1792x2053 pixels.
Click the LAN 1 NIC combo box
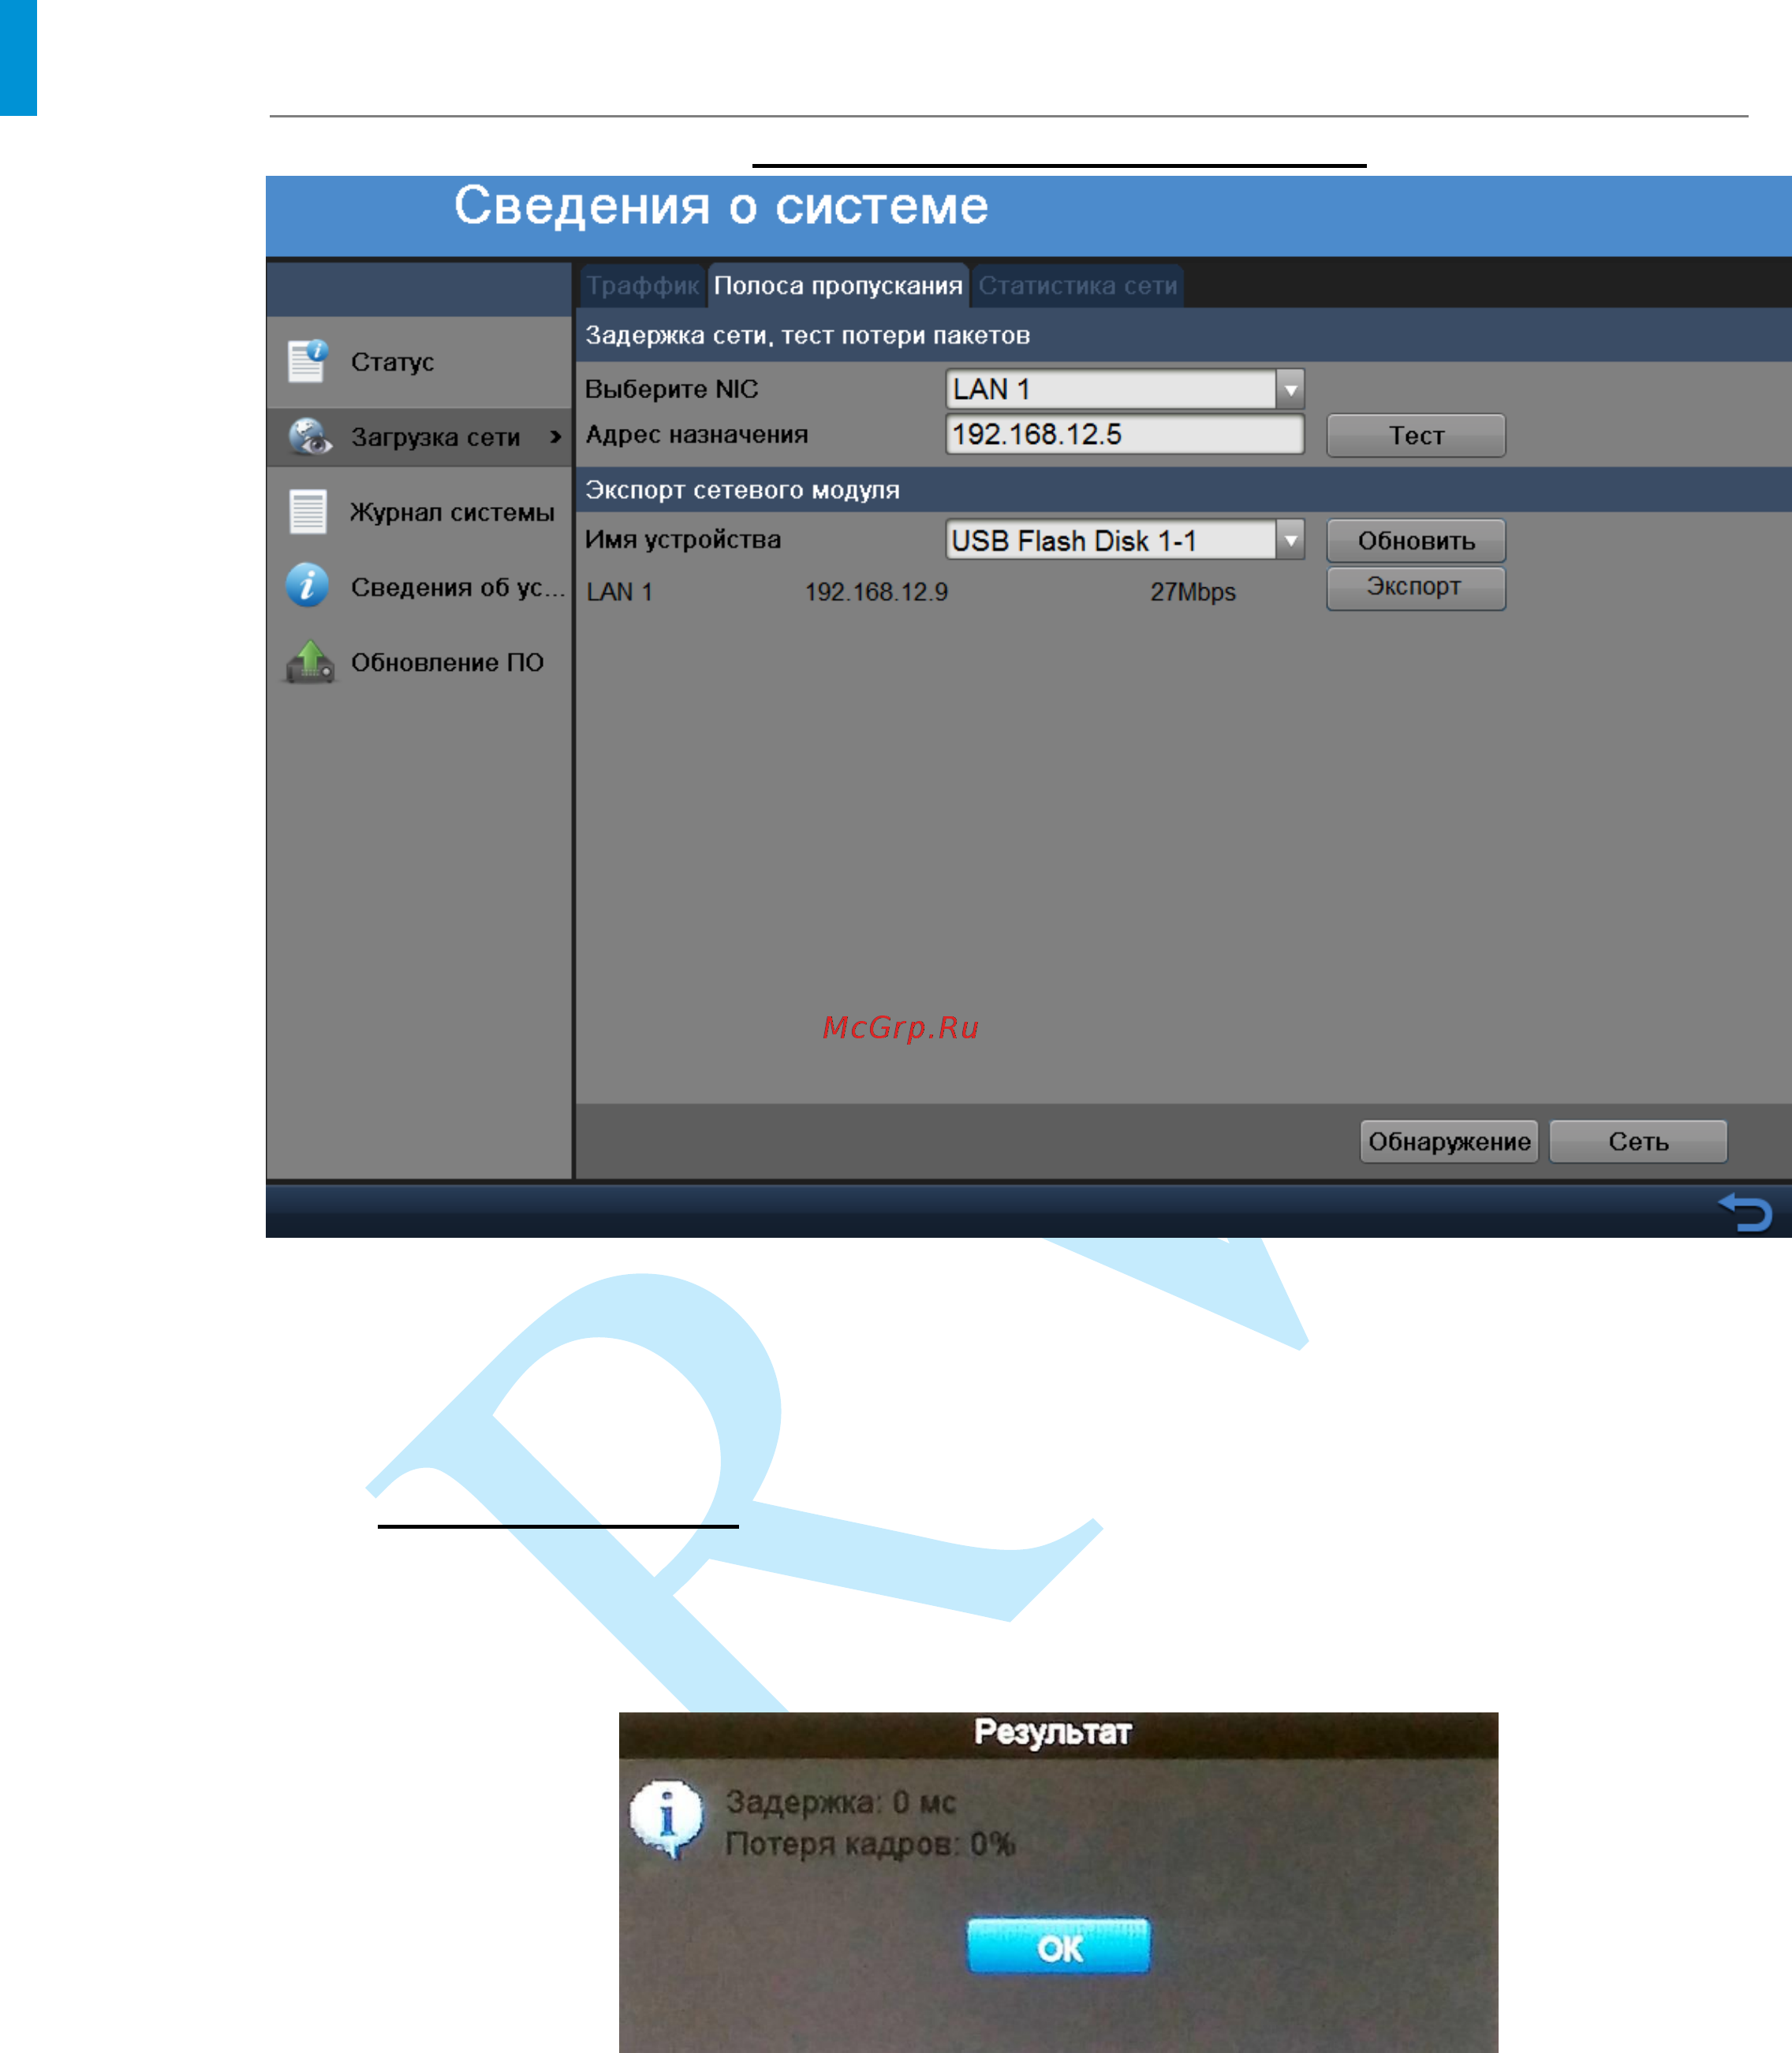(x=1124, y=389)
